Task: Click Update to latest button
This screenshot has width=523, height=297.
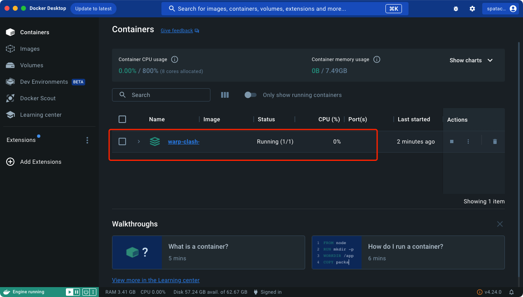Action: coord(93,9)
